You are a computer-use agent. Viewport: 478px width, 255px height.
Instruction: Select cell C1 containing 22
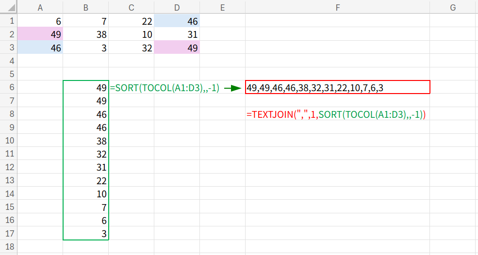131,21
